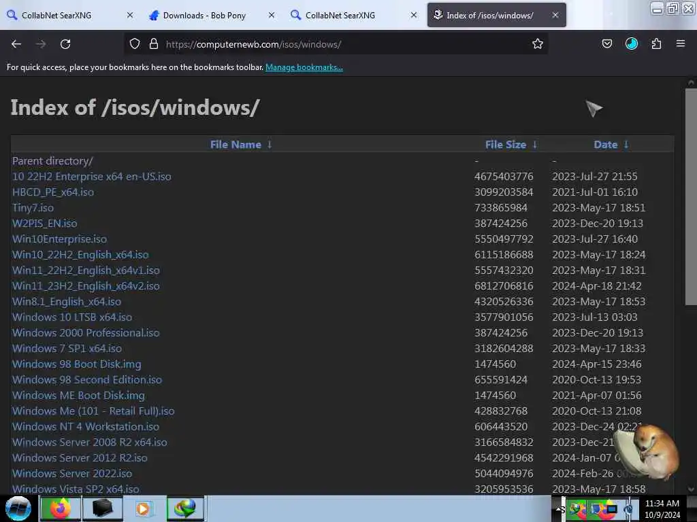Open Win11_22H2_English_x64v1.iso link
The height and width of the screenshot is (522, 697).
[x=86, y=271]
